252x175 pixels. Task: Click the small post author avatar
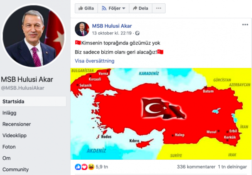coord(82,29)
